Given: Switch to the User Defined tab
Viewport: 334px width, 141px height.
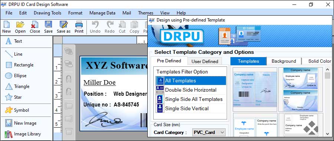Looking at the screenshot, I should [x=205, y=61].
